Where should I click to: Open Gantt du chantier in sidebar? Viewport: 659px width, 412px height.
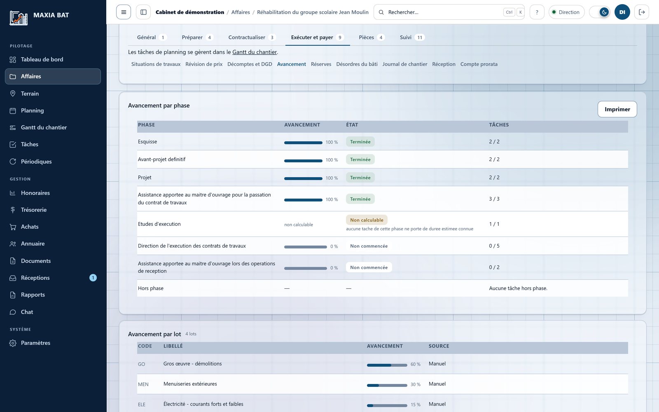click(x=53, y=127)
